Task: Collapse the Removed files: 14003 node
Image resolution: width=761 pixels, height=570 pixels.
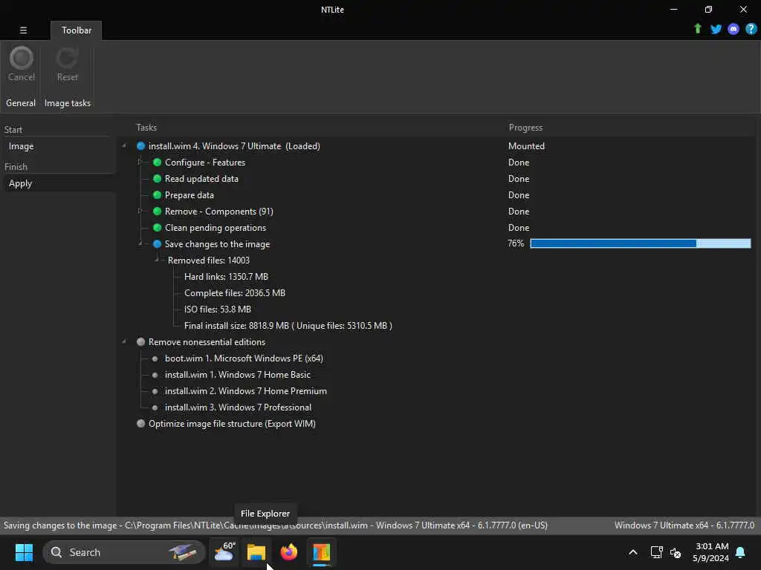Action: pyautogui.click(x=157, y=260)
